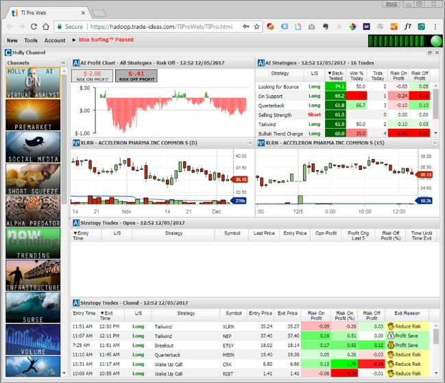
Task: Open the XLRN 15-minute chart options menu
Action: [x=435, y=143]
